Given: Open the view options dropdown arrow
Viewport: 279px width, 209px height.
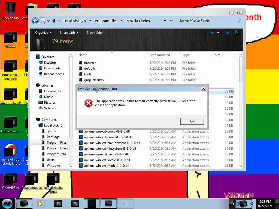Looking at the screenshot, I should (218, 33).
